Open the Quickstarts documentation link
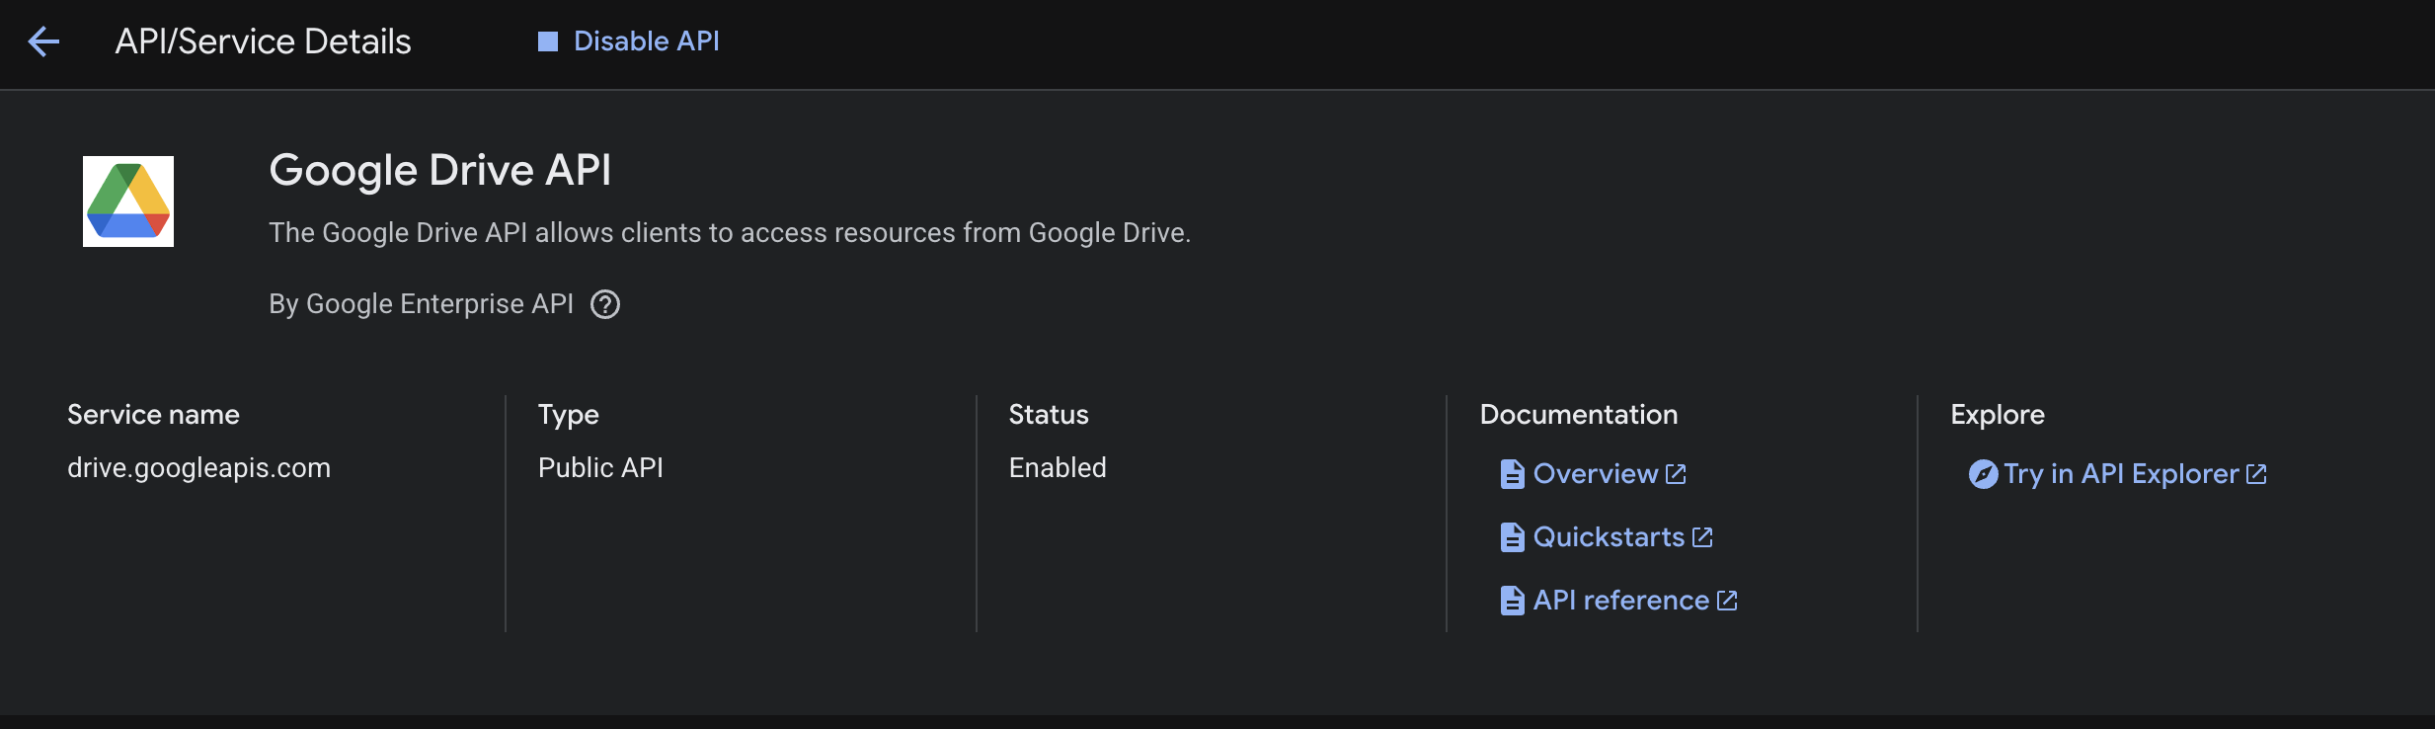Image resolution: width=2435 pixels, height=729 pixels. (x=1607, y=537)
